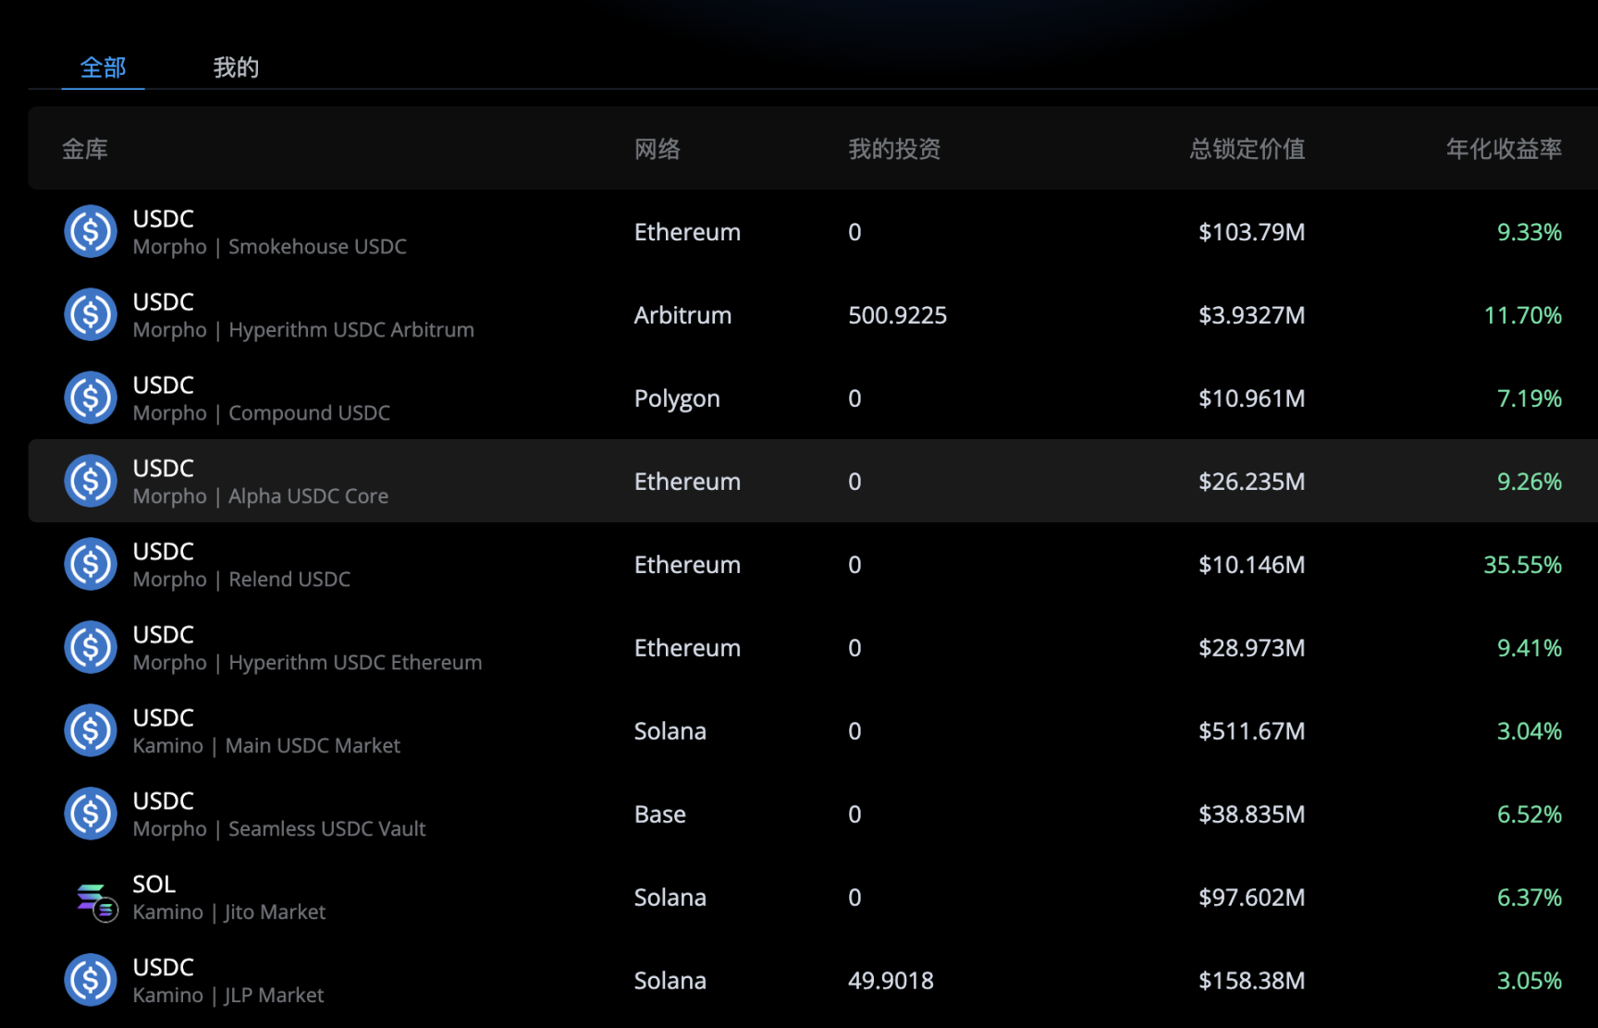This screenshot has height=1028, width=1598.
Task: Select the 35.55% yield value for Relend USDC
Action: point(1522,565)
